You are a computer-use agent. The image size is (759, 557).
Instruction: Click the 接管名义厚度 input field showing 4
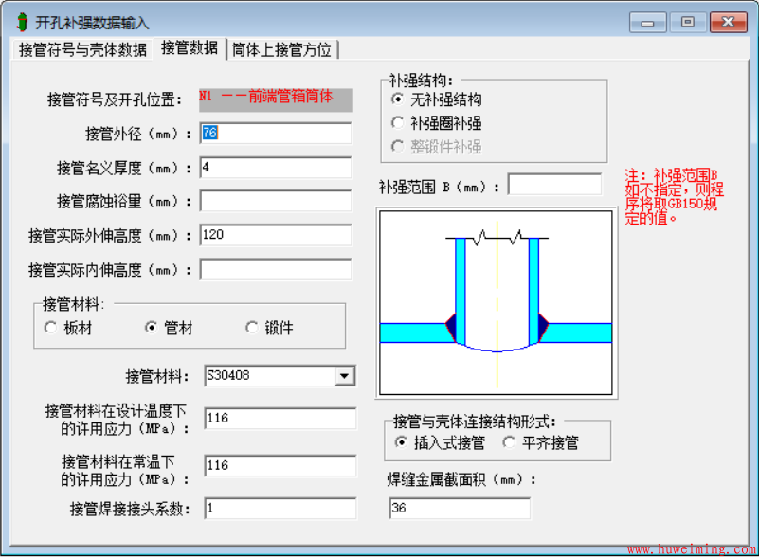275,166
